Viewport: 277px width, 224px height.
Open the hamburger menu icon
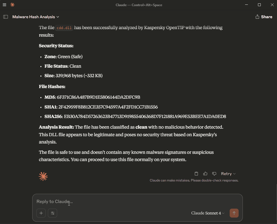4,5
